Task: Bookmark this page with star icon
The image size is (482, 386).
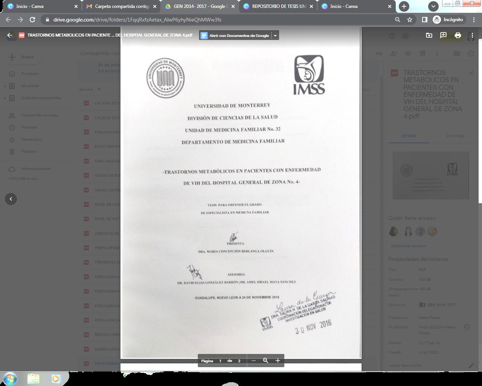Action: [x=410, y=20]
